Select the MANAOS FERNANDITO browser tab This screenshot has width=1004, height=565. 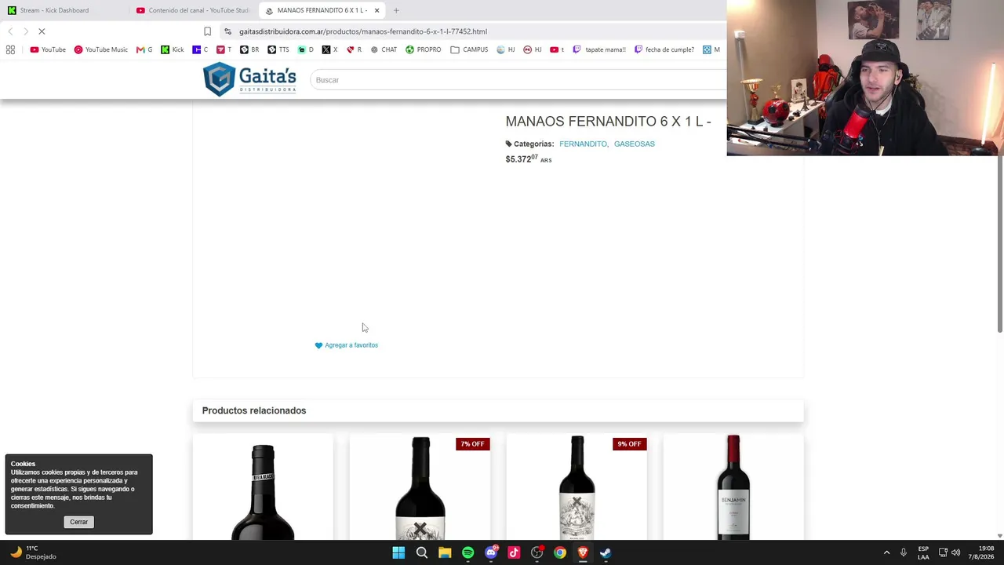tap(322, 10)
